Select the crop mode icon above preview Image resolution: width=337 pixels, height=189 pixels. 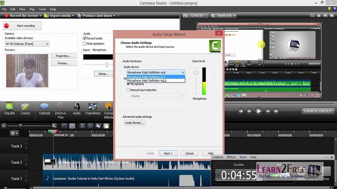click(x=312, y=15)
